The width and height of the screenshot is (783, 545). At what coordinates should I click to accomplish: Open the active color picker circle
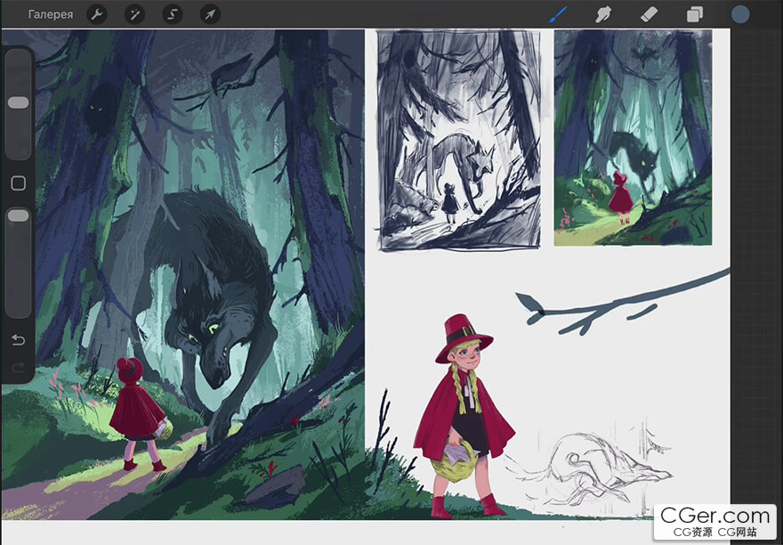pos(740,14)
